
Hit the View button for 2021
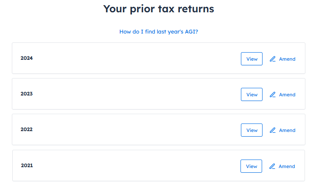click(252, 166)
